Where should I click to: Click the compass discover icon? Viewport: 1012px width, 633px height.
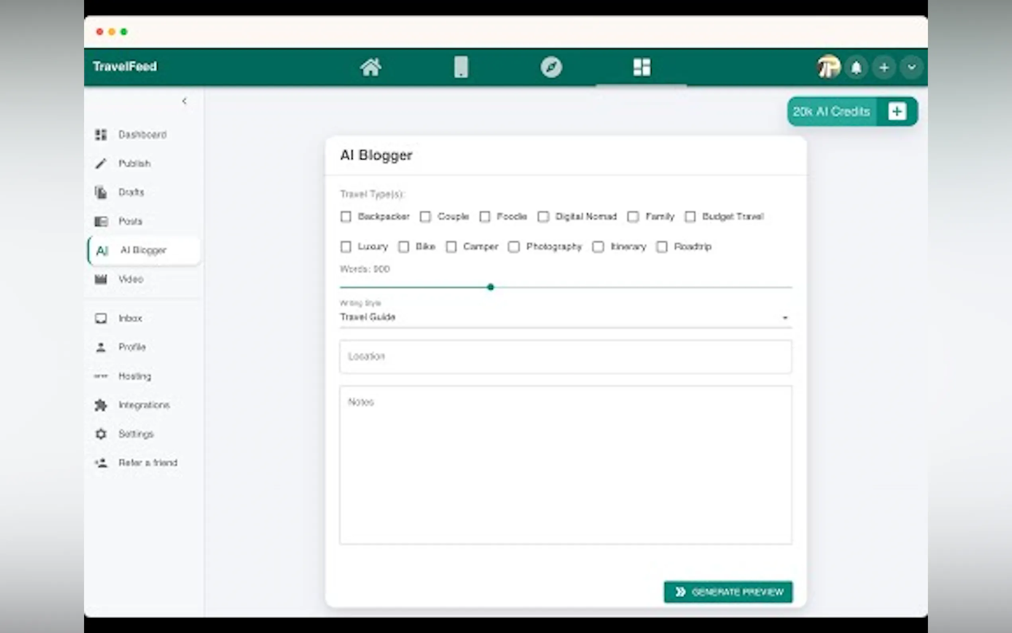(x=551, y=67)
